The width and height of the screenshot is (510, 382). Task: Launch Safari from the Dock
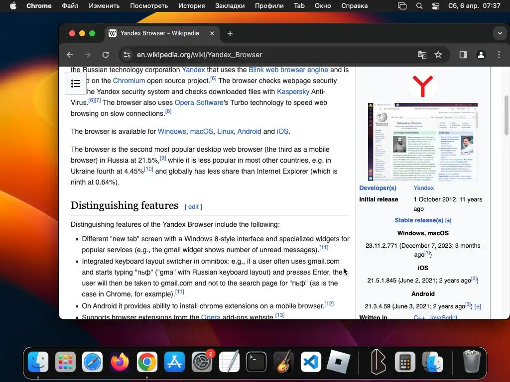point(92,362)
